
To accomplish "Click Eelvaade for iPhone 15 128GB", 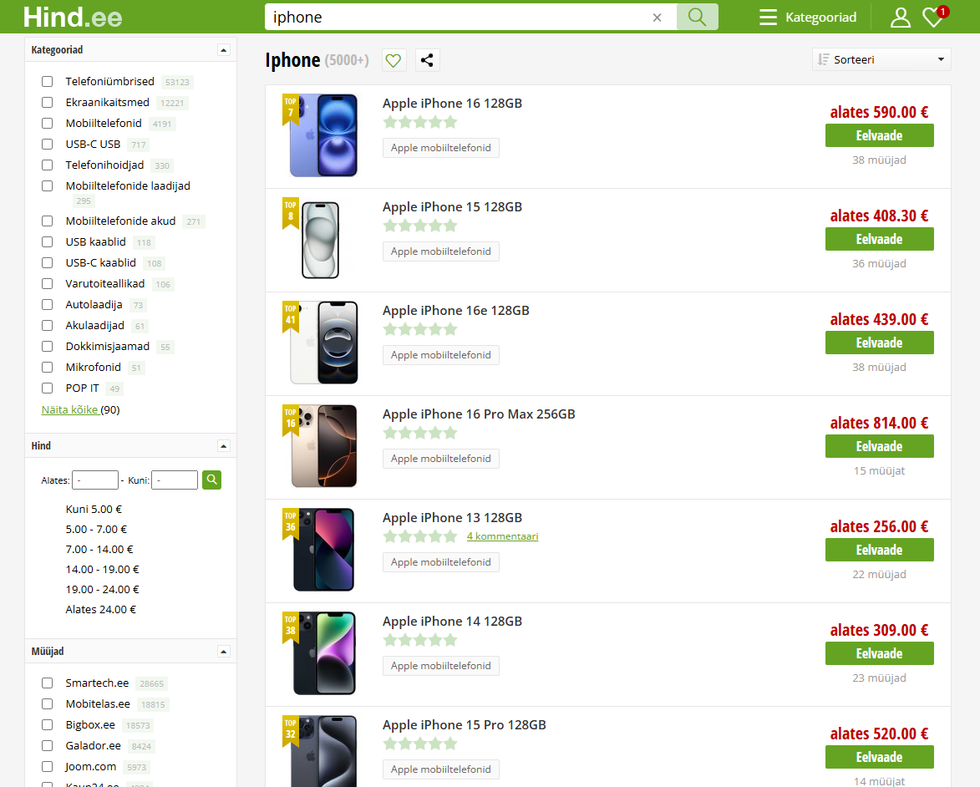I will click(x=880, y=240).
